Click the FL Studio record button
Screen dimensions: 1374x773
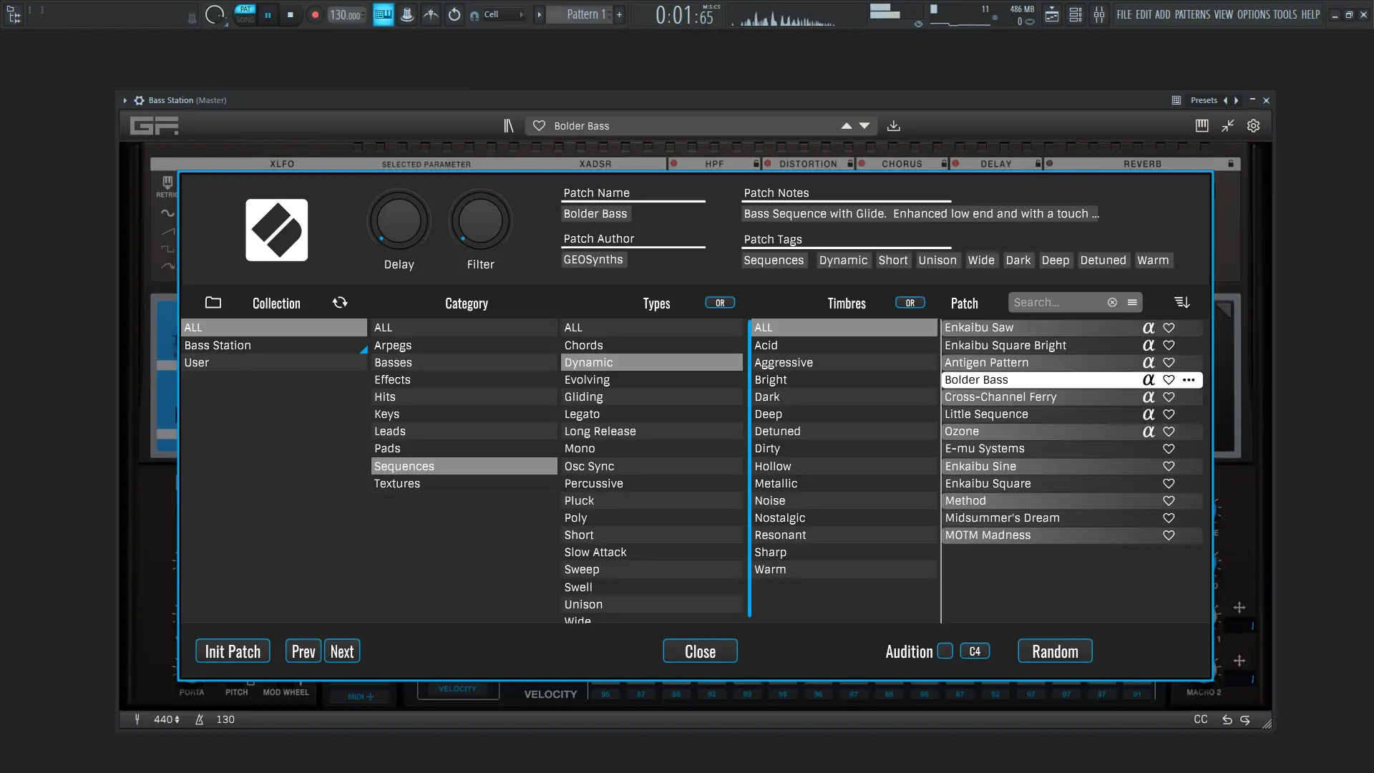tap(315, 14)
